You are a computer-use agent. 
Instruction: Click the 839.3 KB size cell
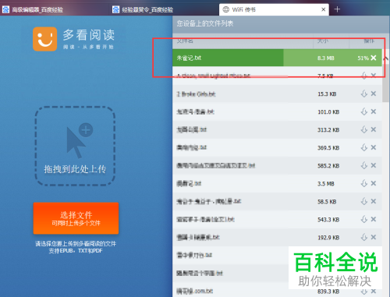point(328,292)
